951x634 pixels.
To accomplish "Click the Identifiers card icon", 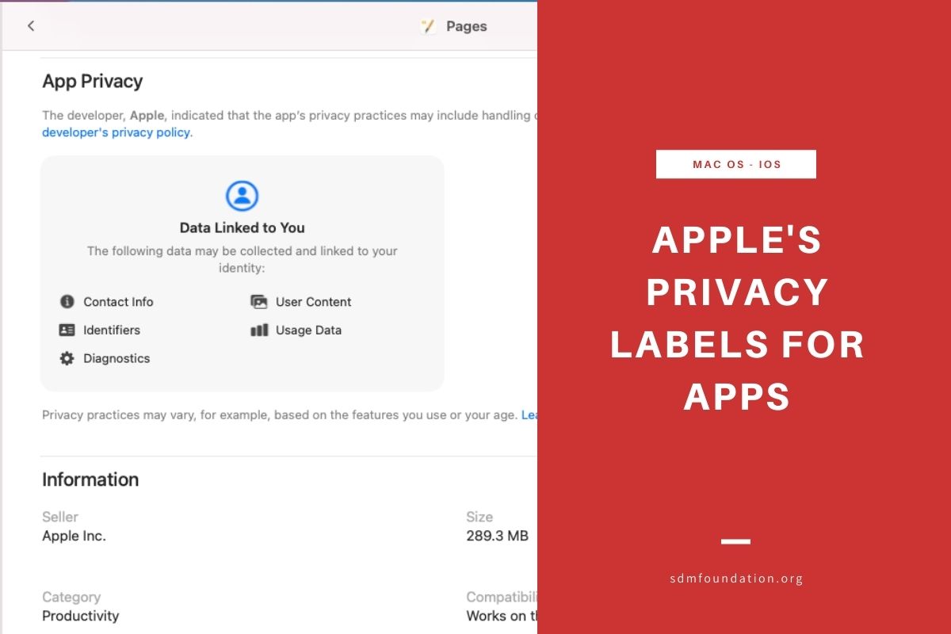I will coord(67,330).
